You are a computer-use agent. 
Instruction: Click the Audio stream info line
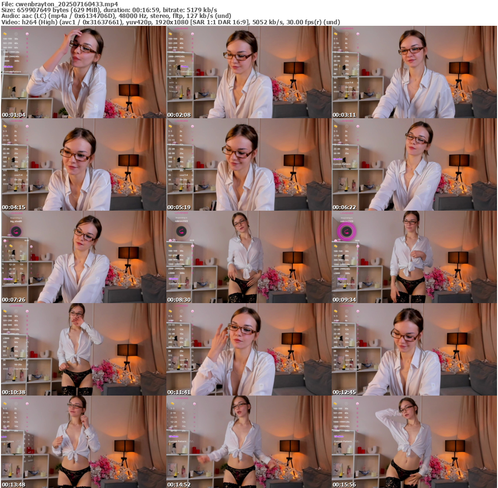coord(117,16)
